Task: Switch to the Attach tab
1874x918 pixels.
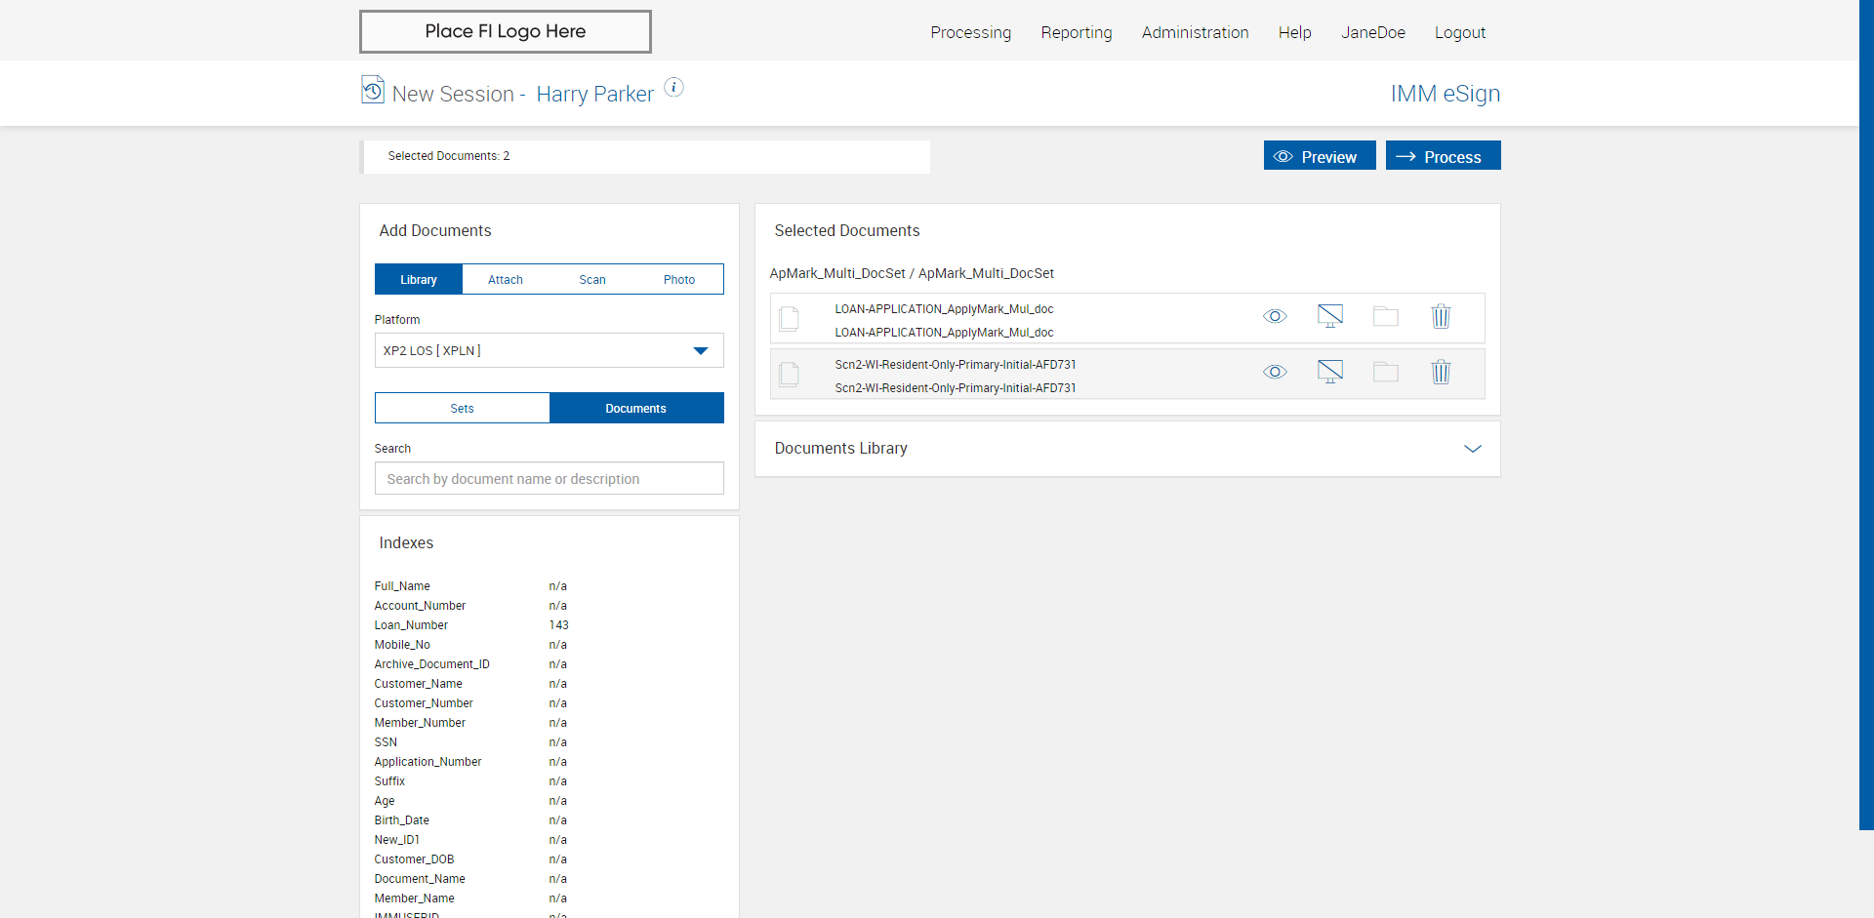Action: click(505, 280)
